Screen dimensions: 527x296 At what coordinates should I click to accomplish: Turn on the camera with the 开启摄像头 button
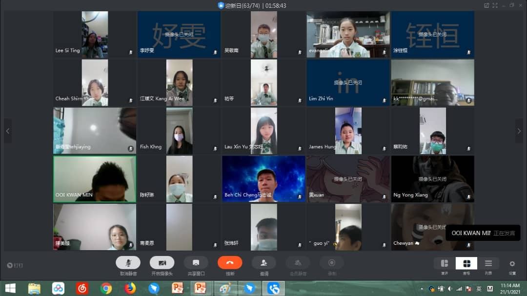(162, 263)
